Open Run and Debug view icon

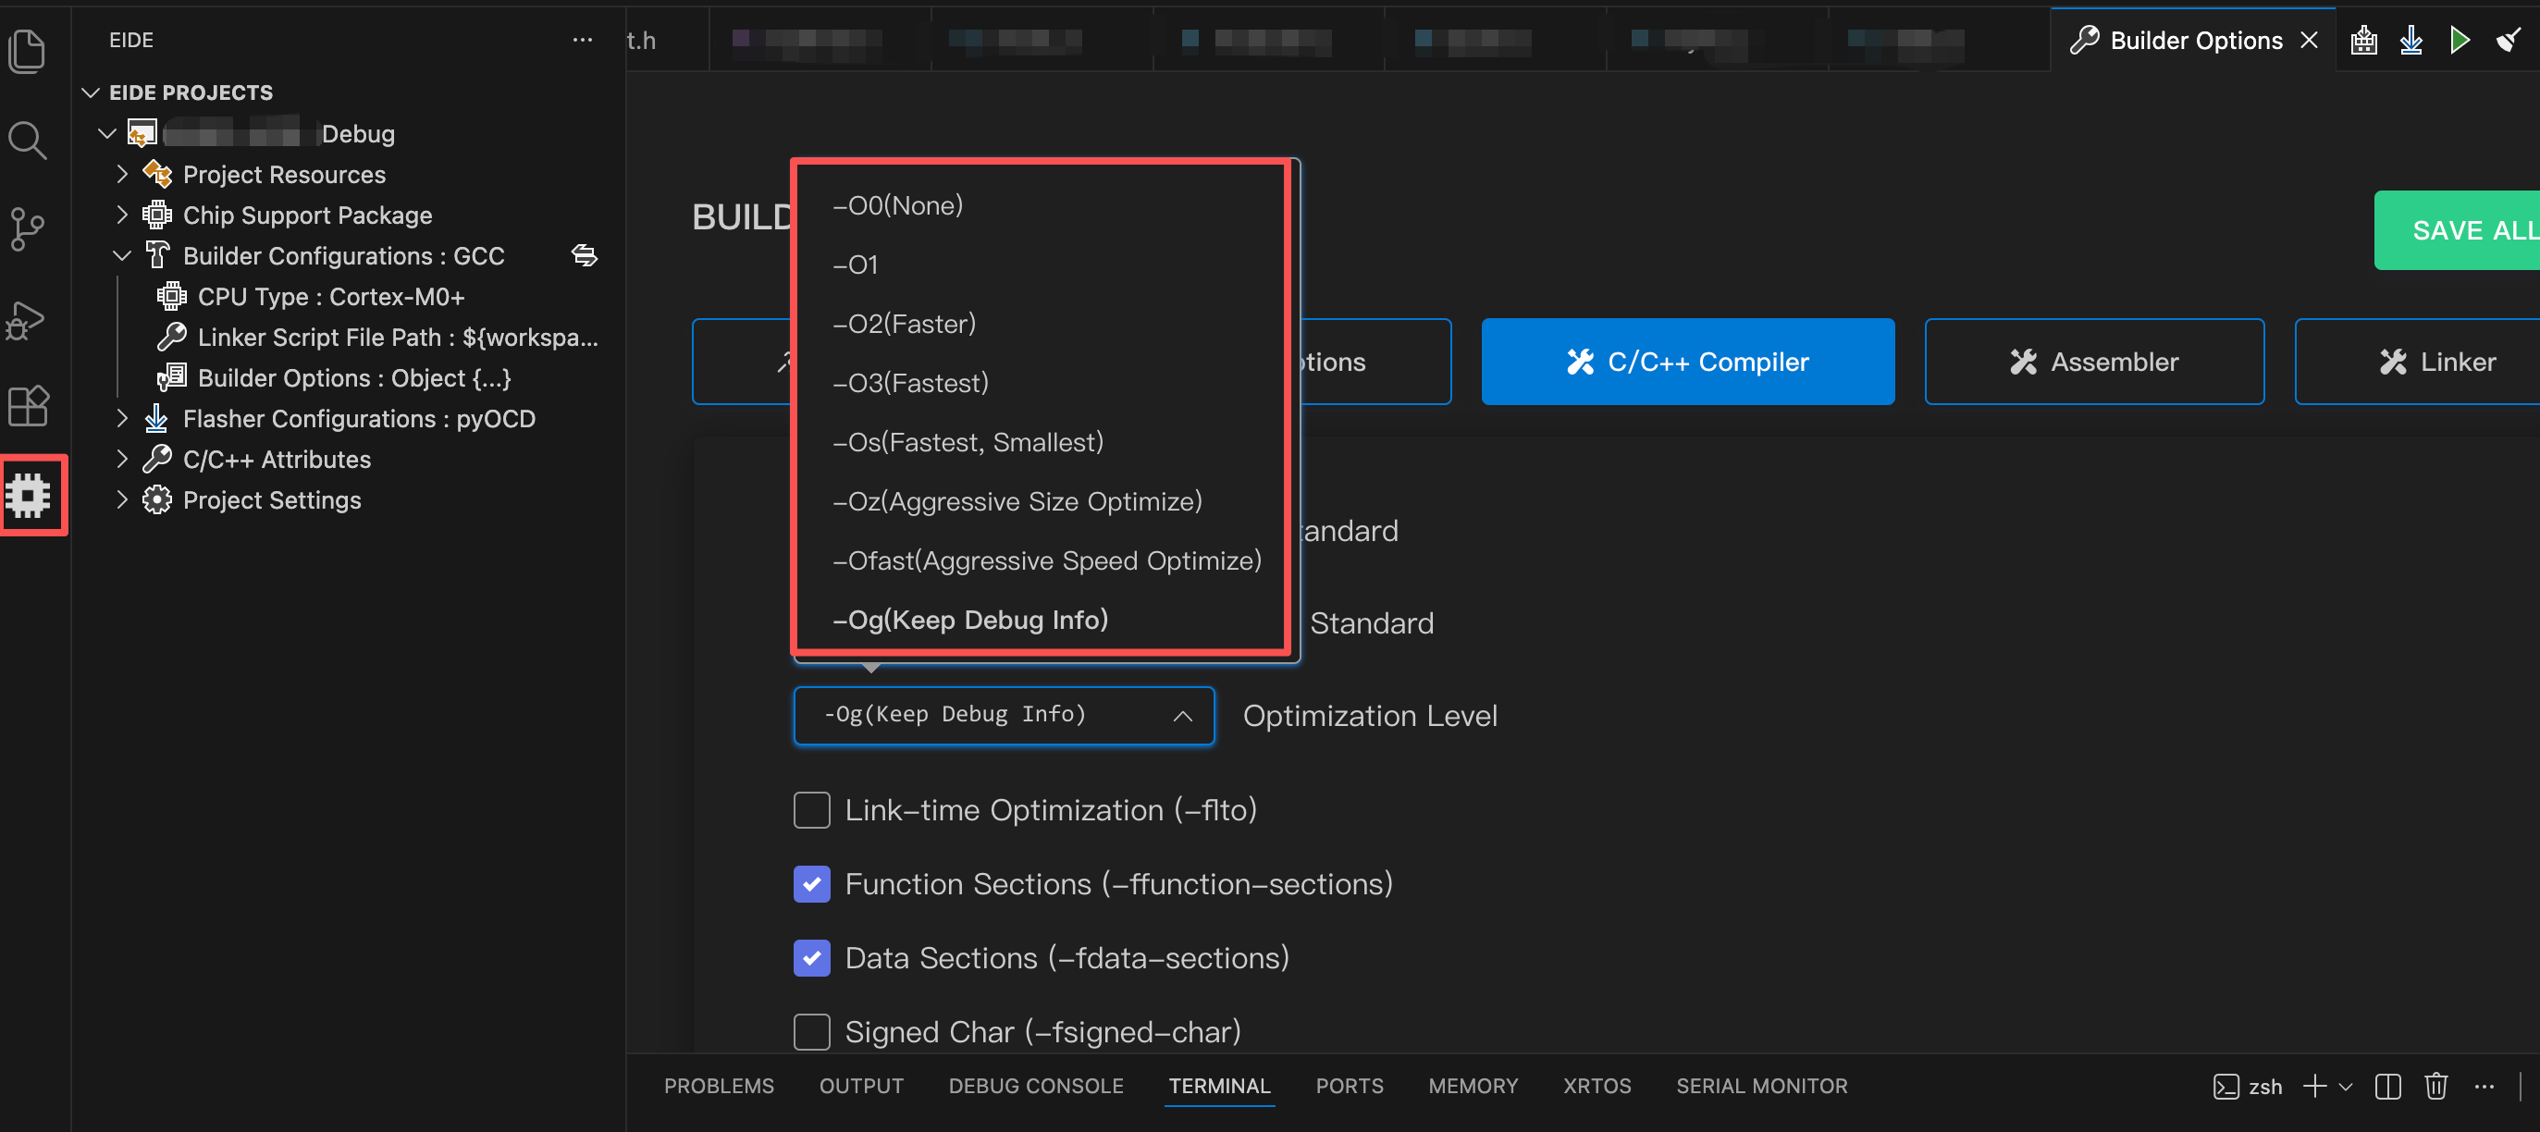pos(27,319)
